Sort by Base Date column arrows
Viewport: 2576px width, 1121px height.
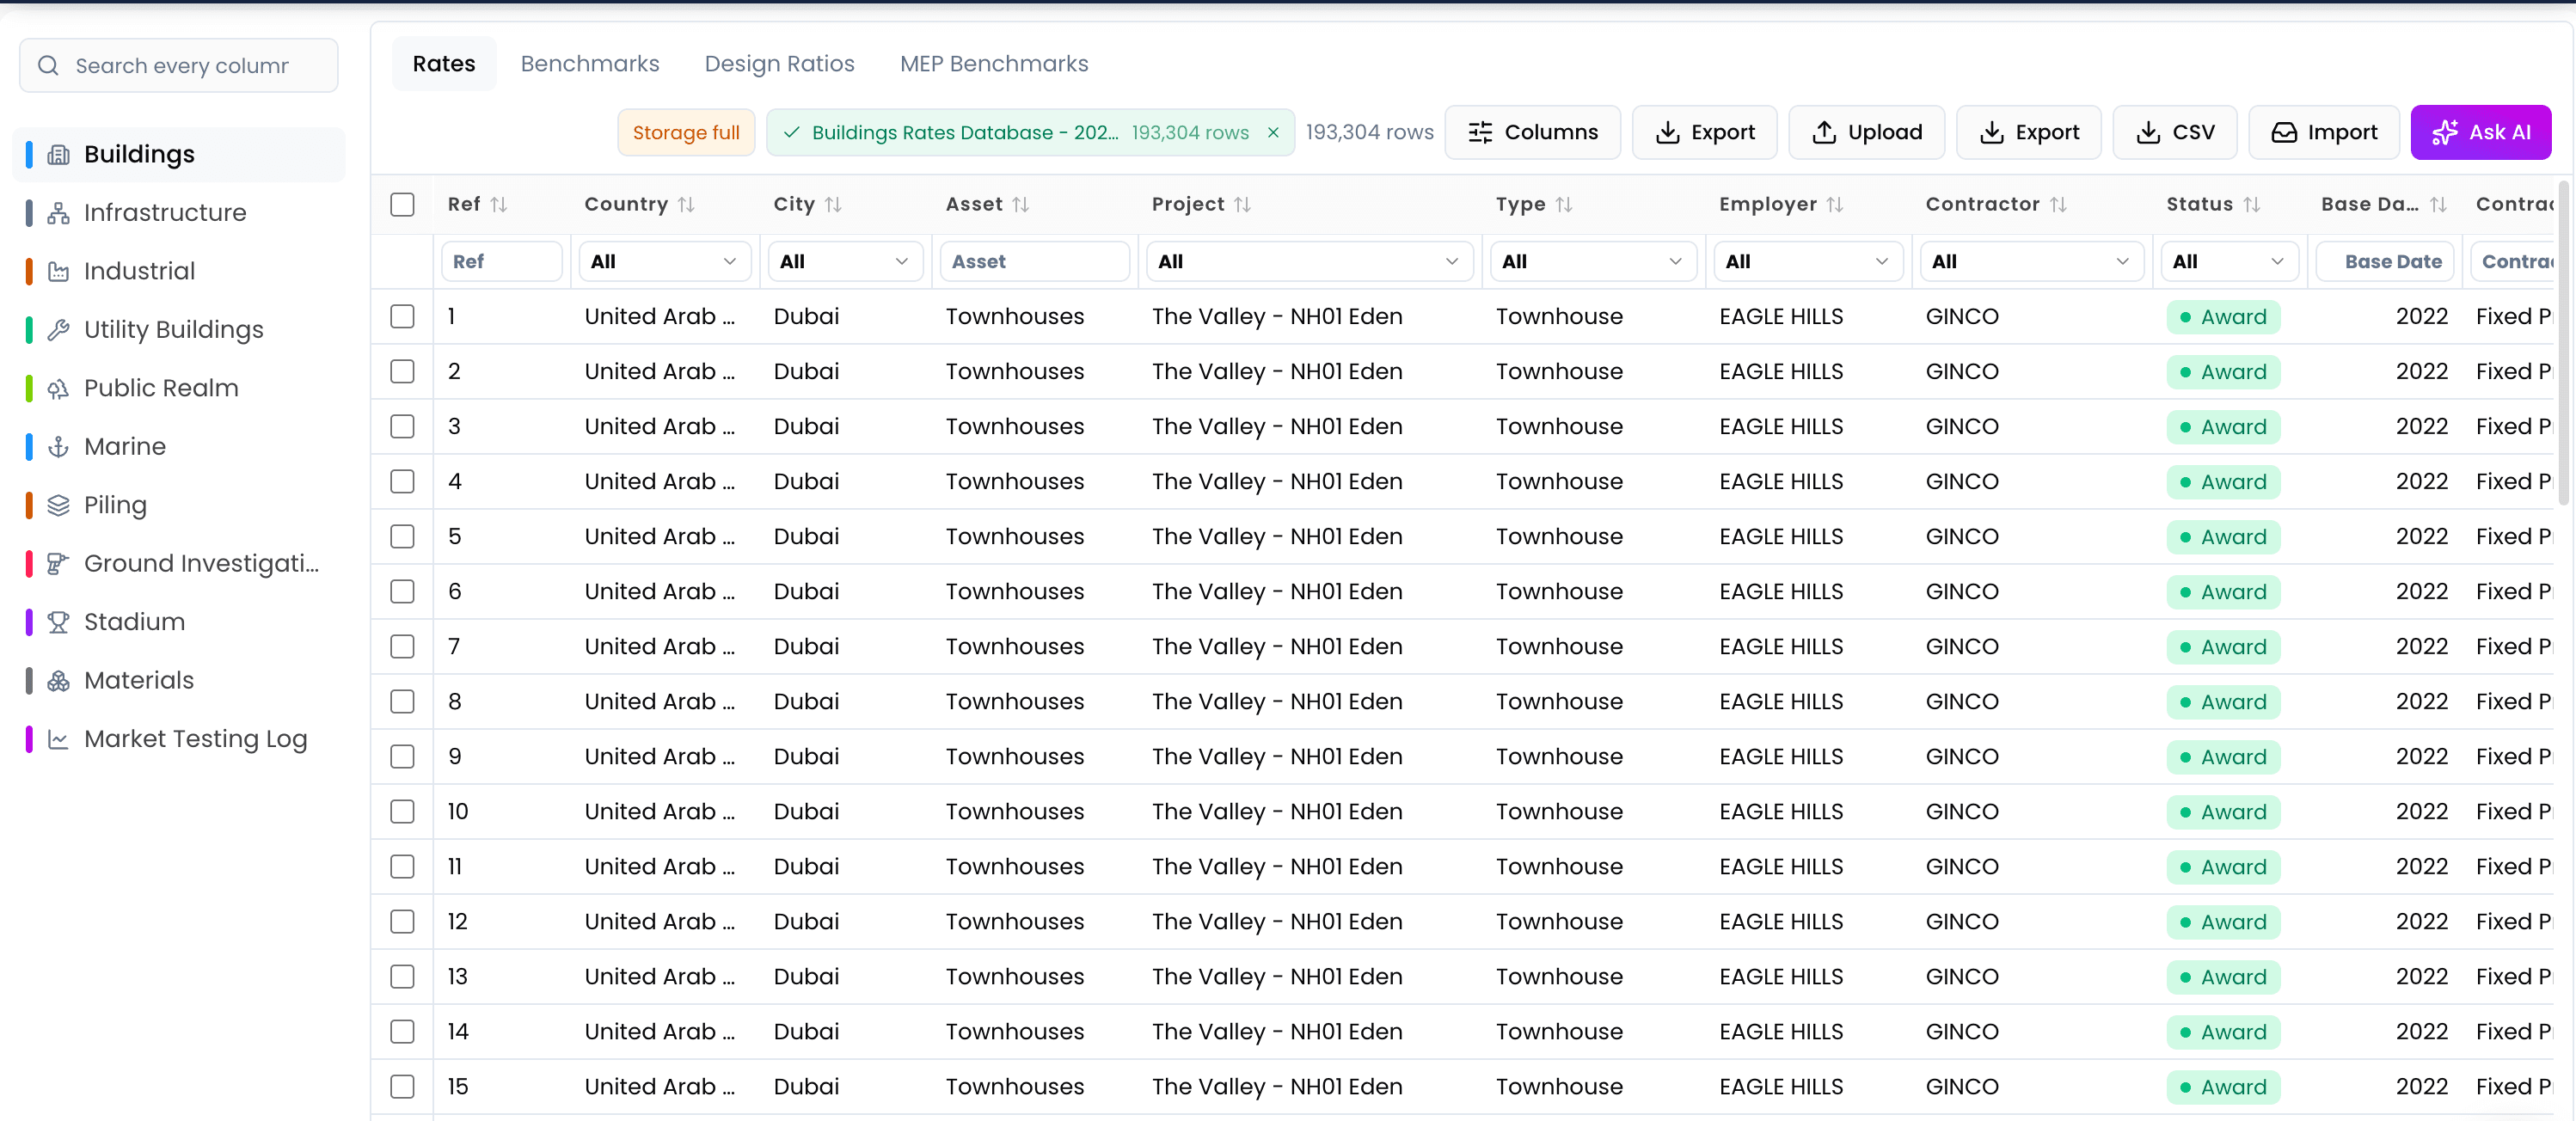click(x=2438, y=205)
